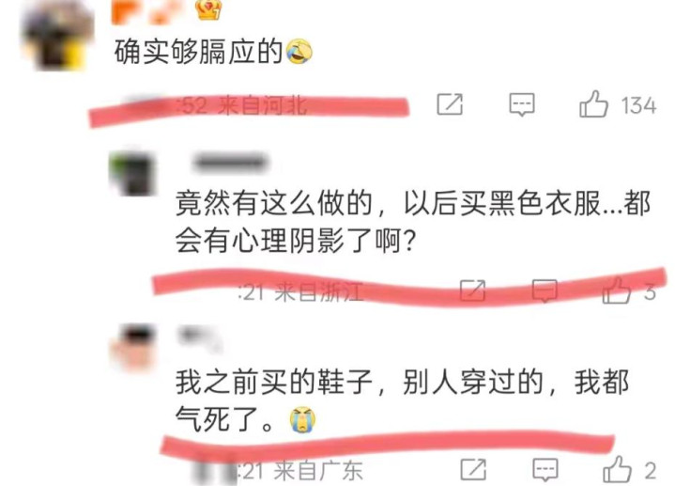The image size is (675, 486).
Task: Share the 确实够膈应的 comment
Action: pyautogui.click(x=450, y=104)
